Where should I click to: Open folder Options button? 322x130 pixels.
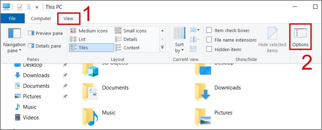(x=300, y=37)
